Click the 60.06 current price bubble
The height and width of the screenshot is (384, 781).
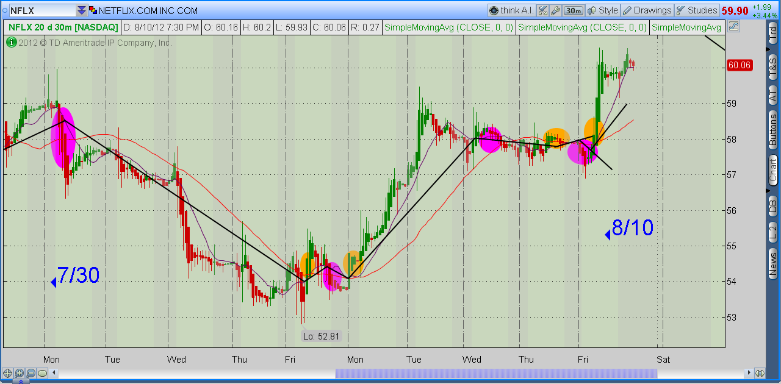click(x=739, y=65)
